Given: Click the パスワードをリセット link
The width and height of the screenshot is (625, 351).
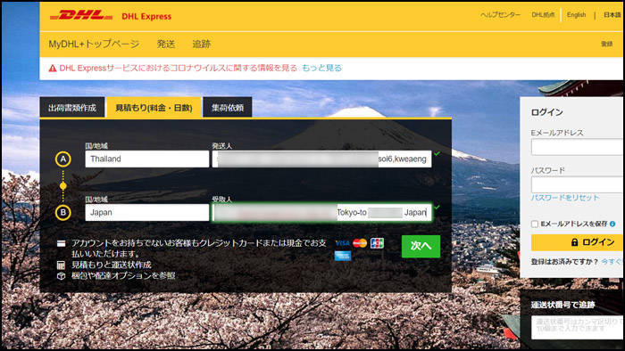Looking at the screenshot, I should pyautogui.click(x=565, y=198).
